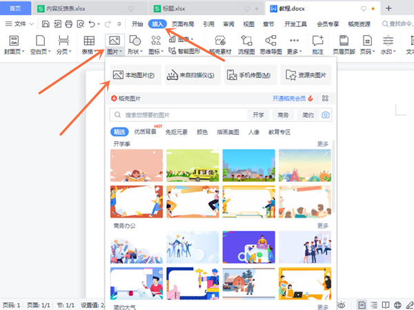The width and height of the screenshot is (414, 310).
Task: Choose 本地图片 (Local picture) option
Action: coord(133,75)
